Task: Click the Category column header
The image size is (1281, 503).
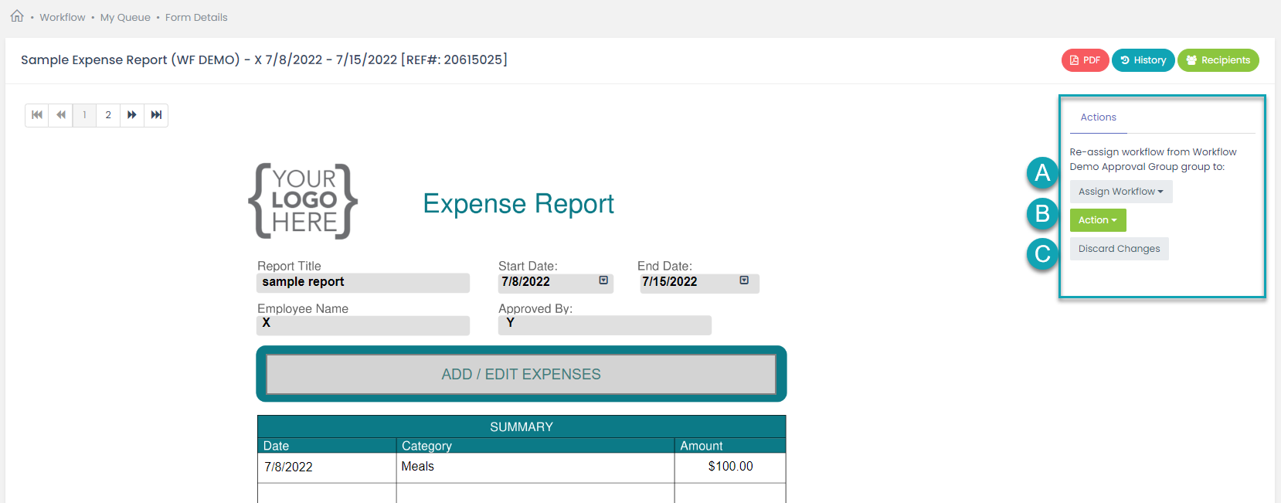Action: click(x=535, y=446)
